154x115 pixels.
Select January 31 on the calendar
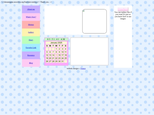(x=62, y=61)
